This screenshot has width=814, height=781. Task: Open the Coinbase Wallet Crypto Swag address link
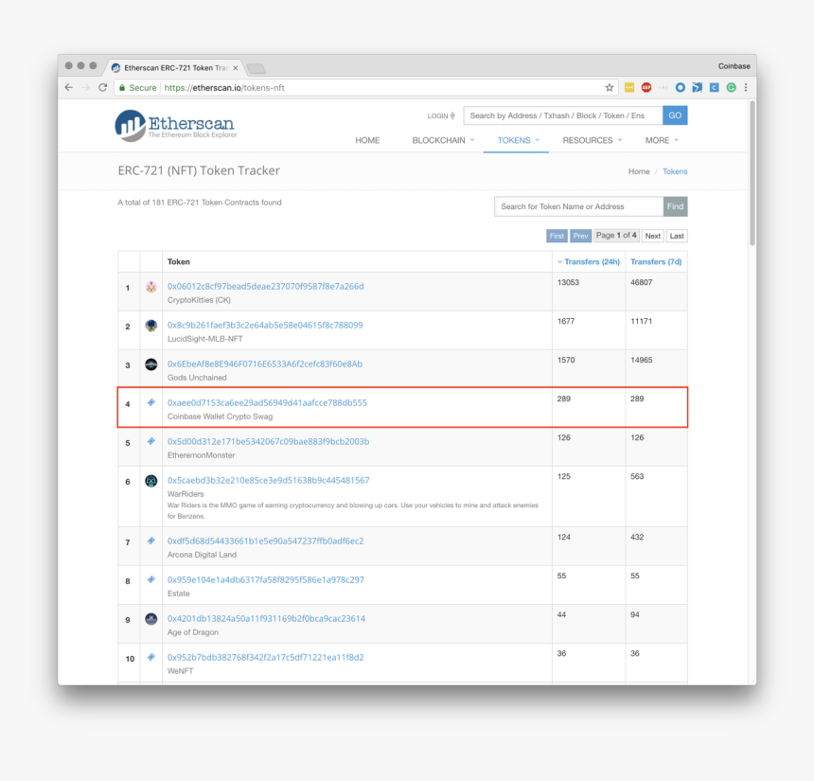click(x=267, y=402)
